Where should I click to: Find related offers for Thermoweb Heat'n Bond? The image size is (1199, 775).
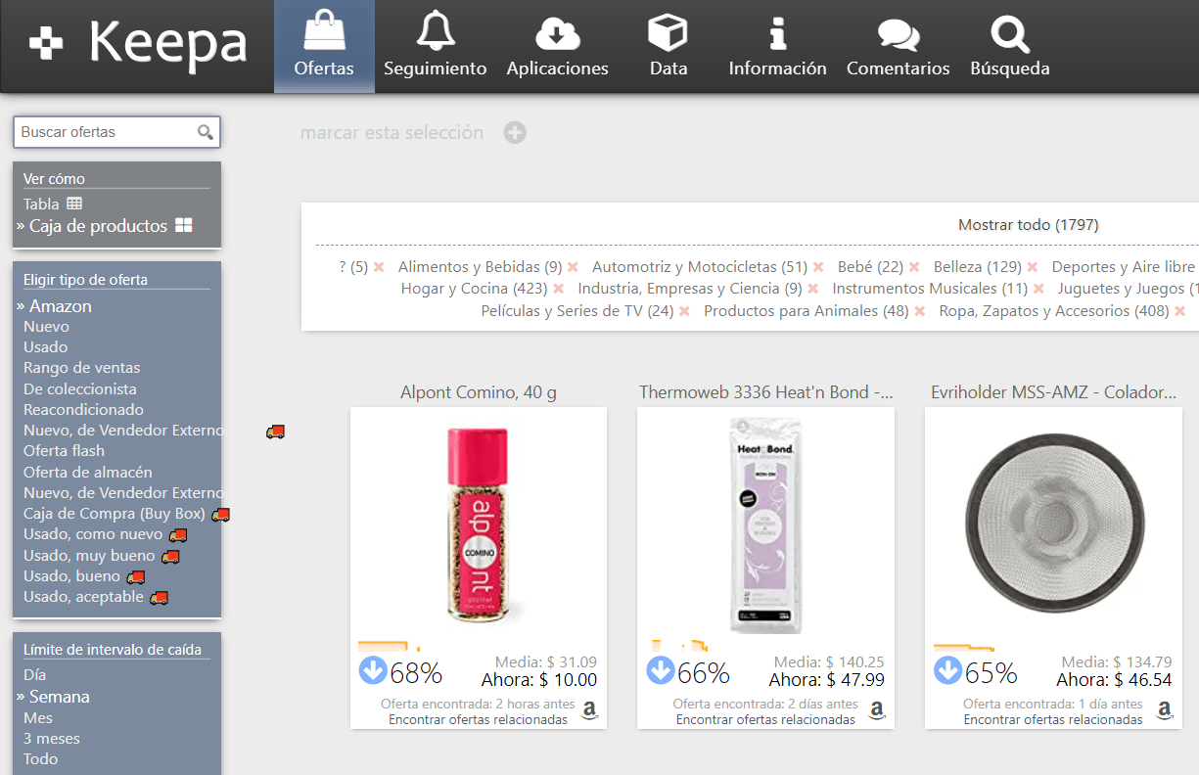pyautogui.click(x=765, y=719)
